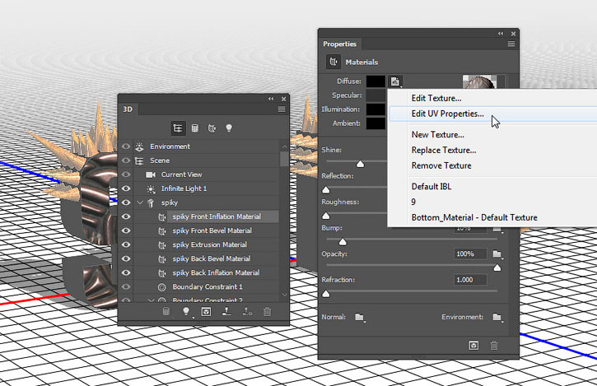Collapse the 3D panel with double arrows
This screenshot has height=386, width=597.
[271, 99]
